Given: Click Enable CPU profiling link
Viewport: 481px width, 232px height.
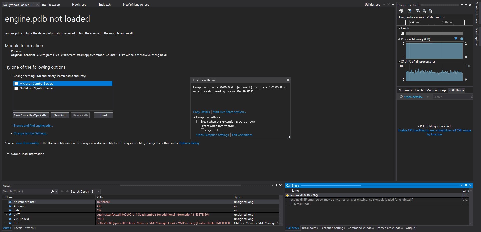Looking at the screenshot, I should [x=435, y=132].
